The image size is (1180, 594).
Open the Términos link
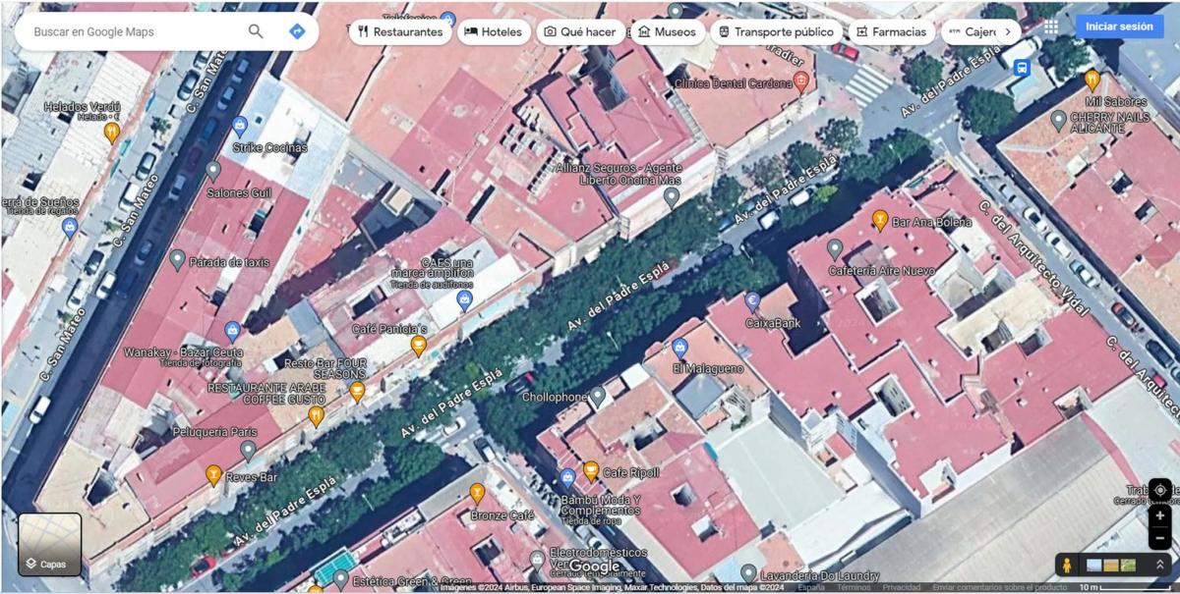pyautogui.click(x=854, y=587)
